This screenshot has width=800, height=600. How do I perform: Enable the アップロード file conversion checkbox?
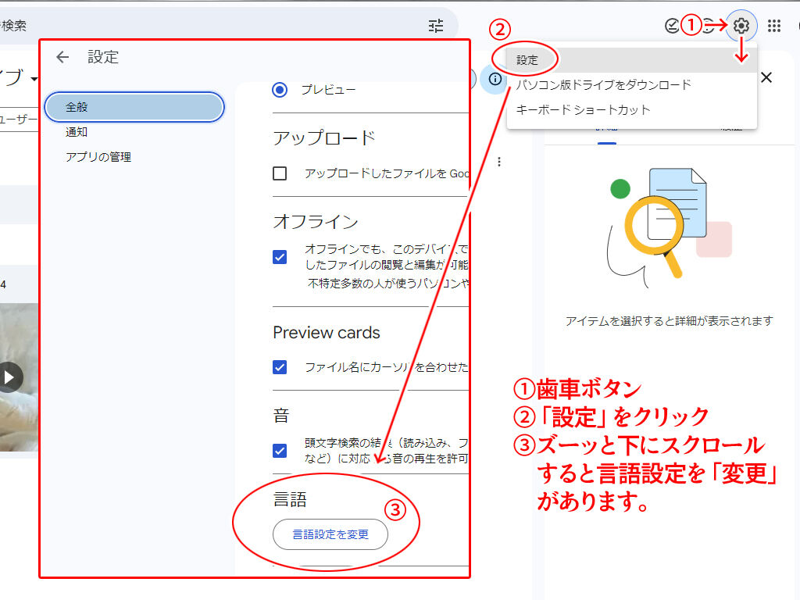click(280, 173)
